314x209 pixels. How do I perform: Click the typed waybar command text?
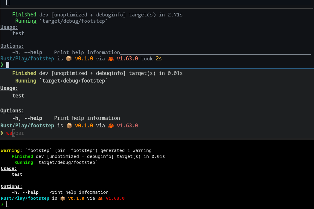[x=15, y=133]
